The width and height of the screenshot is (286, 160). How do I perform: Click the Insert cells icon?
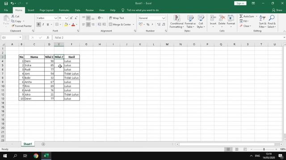click(x=213, y=18)
